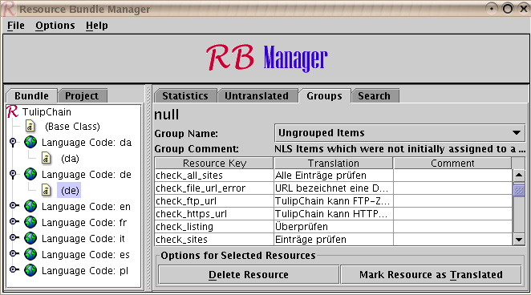This screenshot has width=531, height=295.
Task: Select the check_ftp_url resource key
Action: tap(214, 201)
